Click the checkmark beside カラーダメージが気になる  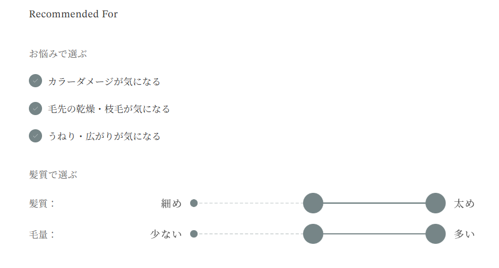click(x=35, y=81)
